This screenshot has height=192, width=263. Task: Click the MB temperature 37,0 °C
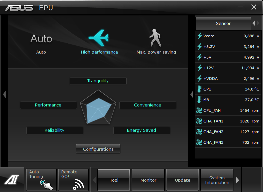pos(252,100)
